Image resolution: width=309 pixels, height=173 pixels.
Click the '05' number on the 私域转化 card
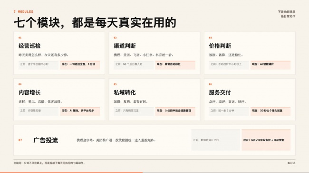[115, 84]
